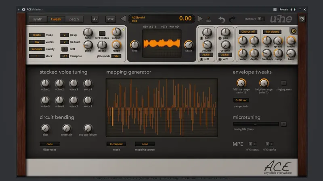Toggle the drift switch
Screen dimensions: 323x181
[65, 49]
